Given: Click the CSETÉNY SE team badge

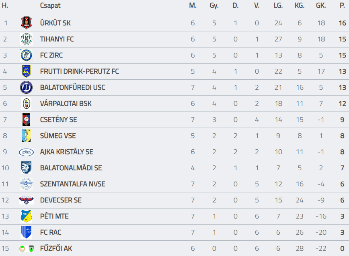Looking at the screenshot, I should [26, 120].
